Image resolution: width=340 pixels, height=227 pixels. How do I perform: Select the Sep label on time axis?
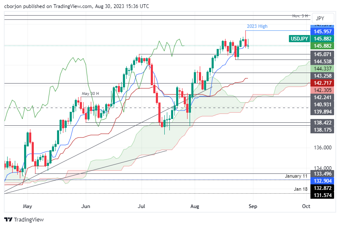(x=253, y=206)
